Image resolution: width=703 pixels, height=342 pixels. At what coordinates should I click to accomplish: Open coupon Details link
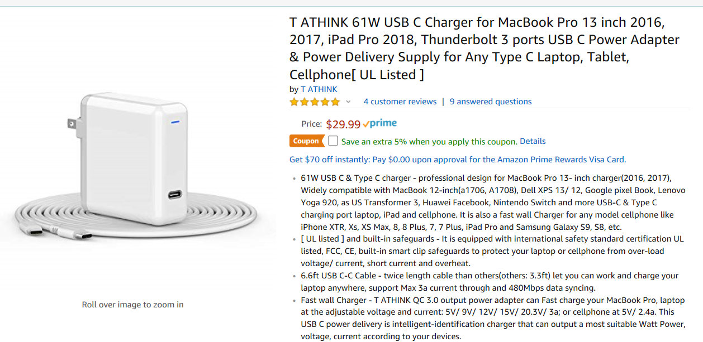pyautogui.click(x=533, y=141)
